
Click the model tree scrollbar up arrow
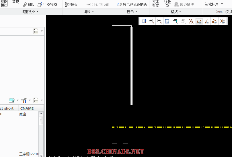click(x=41, y=114)
